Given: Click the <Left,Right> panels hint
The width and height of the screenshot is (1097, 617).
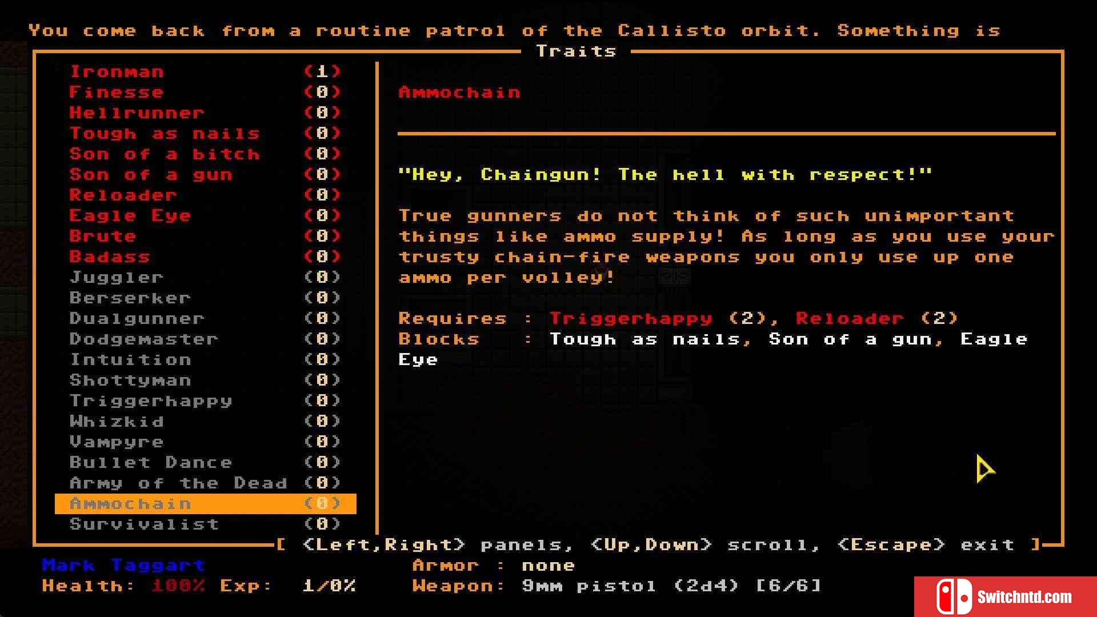Looking at the screenshot, I should pos(438,544).
